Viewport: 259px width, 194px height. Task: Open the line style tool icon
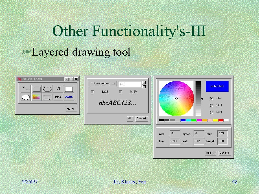47,97
